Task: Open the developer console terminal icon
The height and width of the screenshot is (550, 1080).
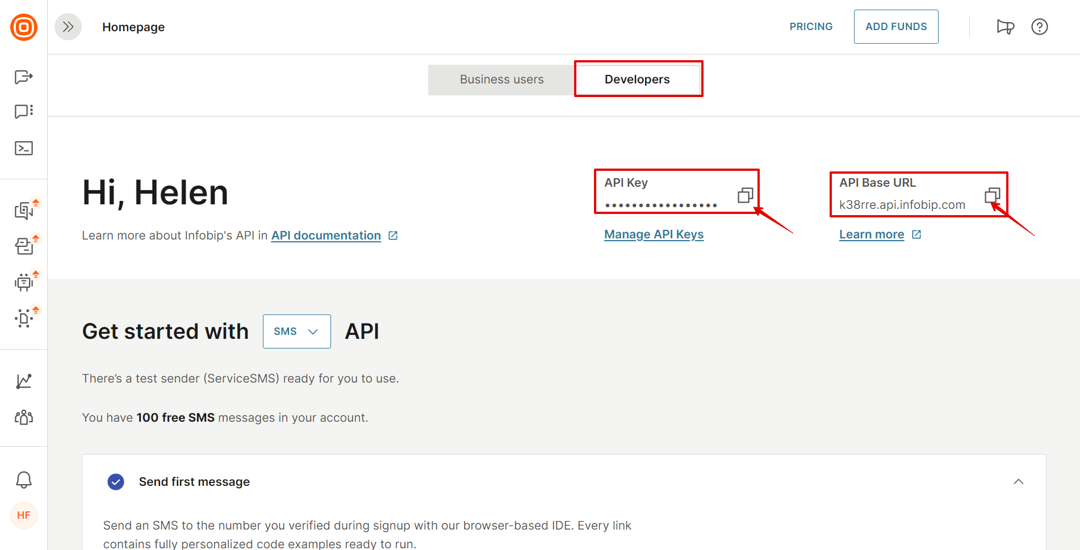Action: (24, 148)
